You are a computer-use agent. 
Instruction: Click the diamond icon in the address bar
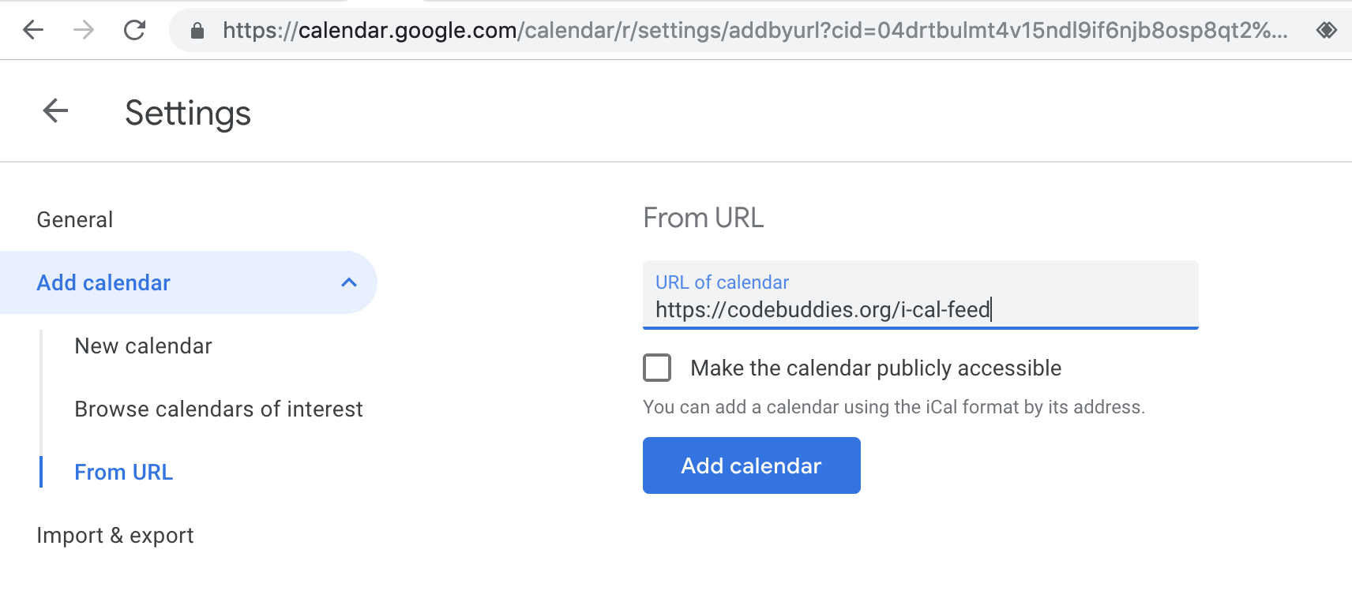coord(1326,30)
